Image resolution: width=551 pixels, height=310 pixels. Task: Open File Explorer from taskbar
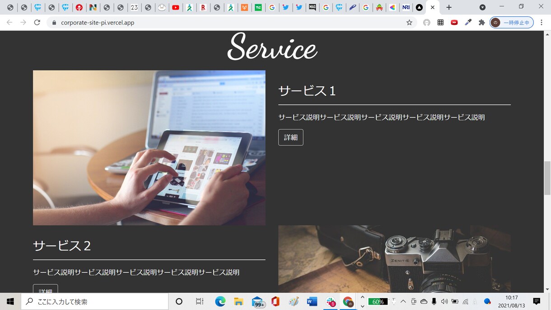click(238, 301)
